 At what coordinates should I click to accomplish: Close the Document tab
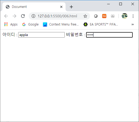point(61,7)
